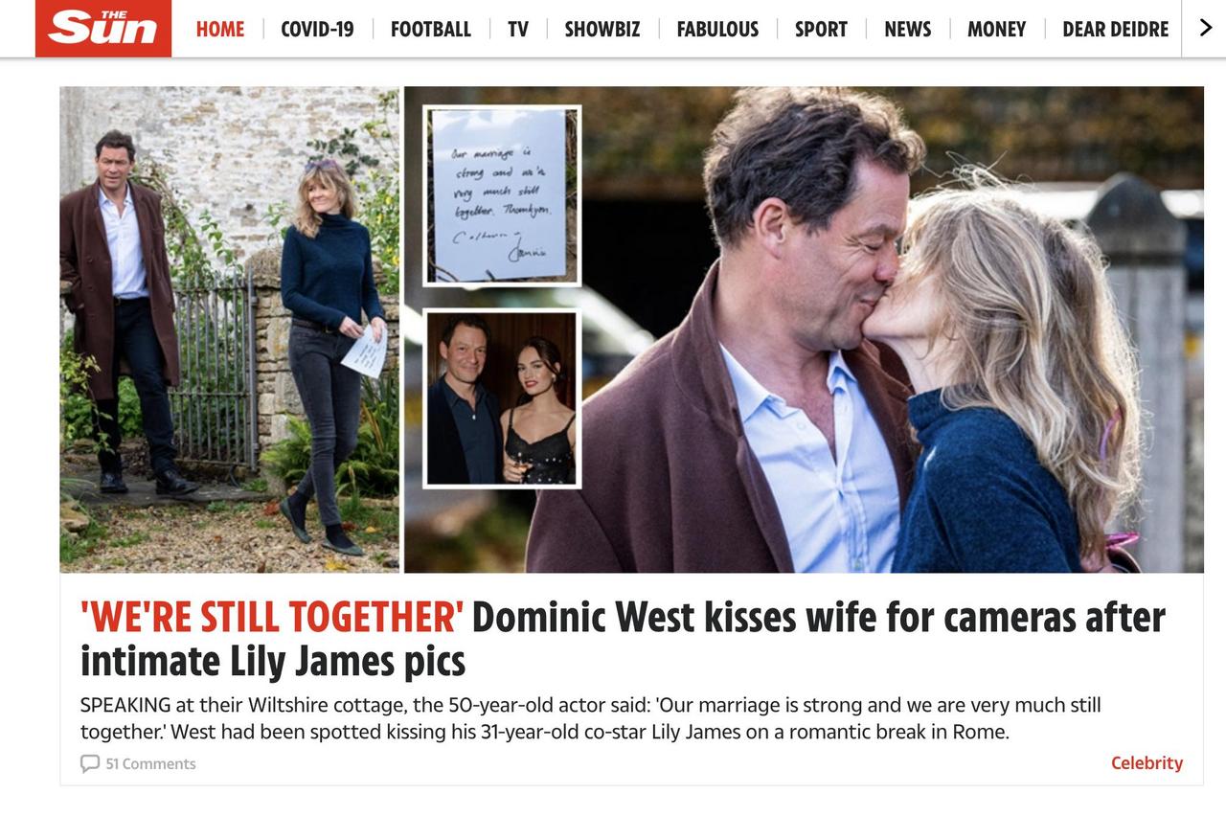Open the FABULOUS section

(717, 30)
